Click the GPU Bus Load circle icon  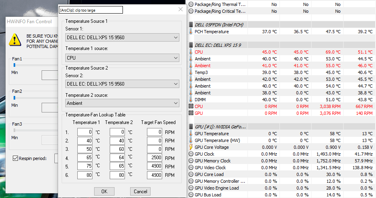click(x=191, y=195)
